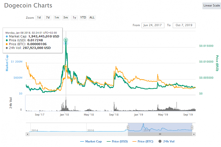
Task: Click the green Price USD peak marker
Action: point(66,40)
